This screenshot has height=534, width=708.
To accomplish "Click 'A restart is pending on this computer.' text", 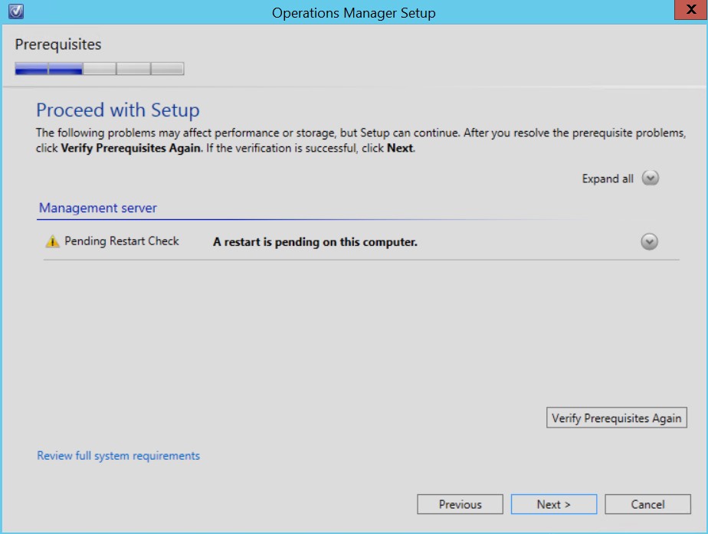I will point(315,242).
